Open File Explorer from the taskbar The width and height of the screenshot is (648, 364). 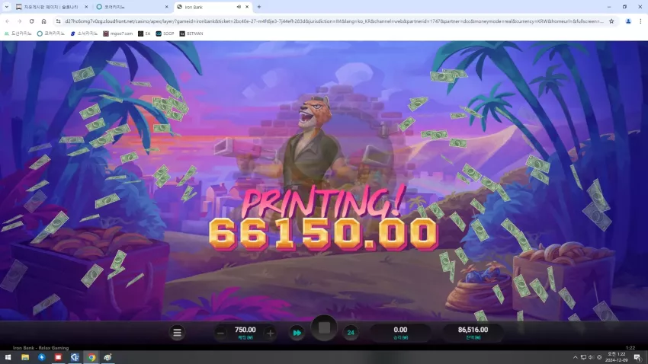(25, 357)
